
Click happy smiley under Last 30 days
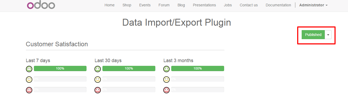98,69
